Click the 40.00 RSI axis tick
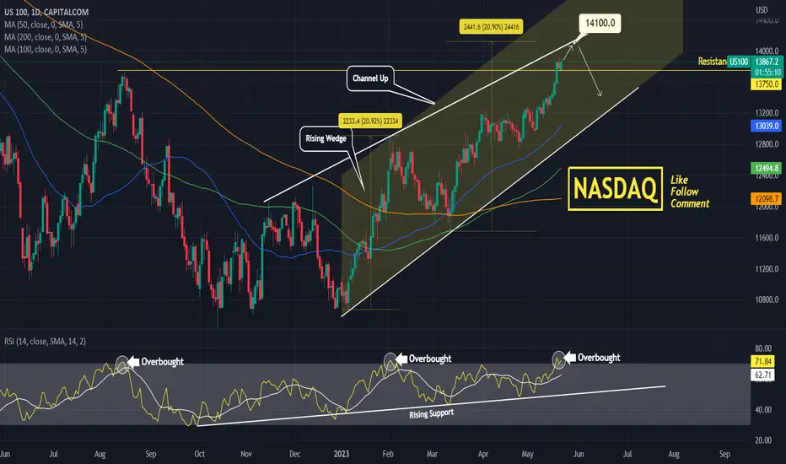Image resolution: width=786 pixels, height=464 pixels. (x=763, y=410)
